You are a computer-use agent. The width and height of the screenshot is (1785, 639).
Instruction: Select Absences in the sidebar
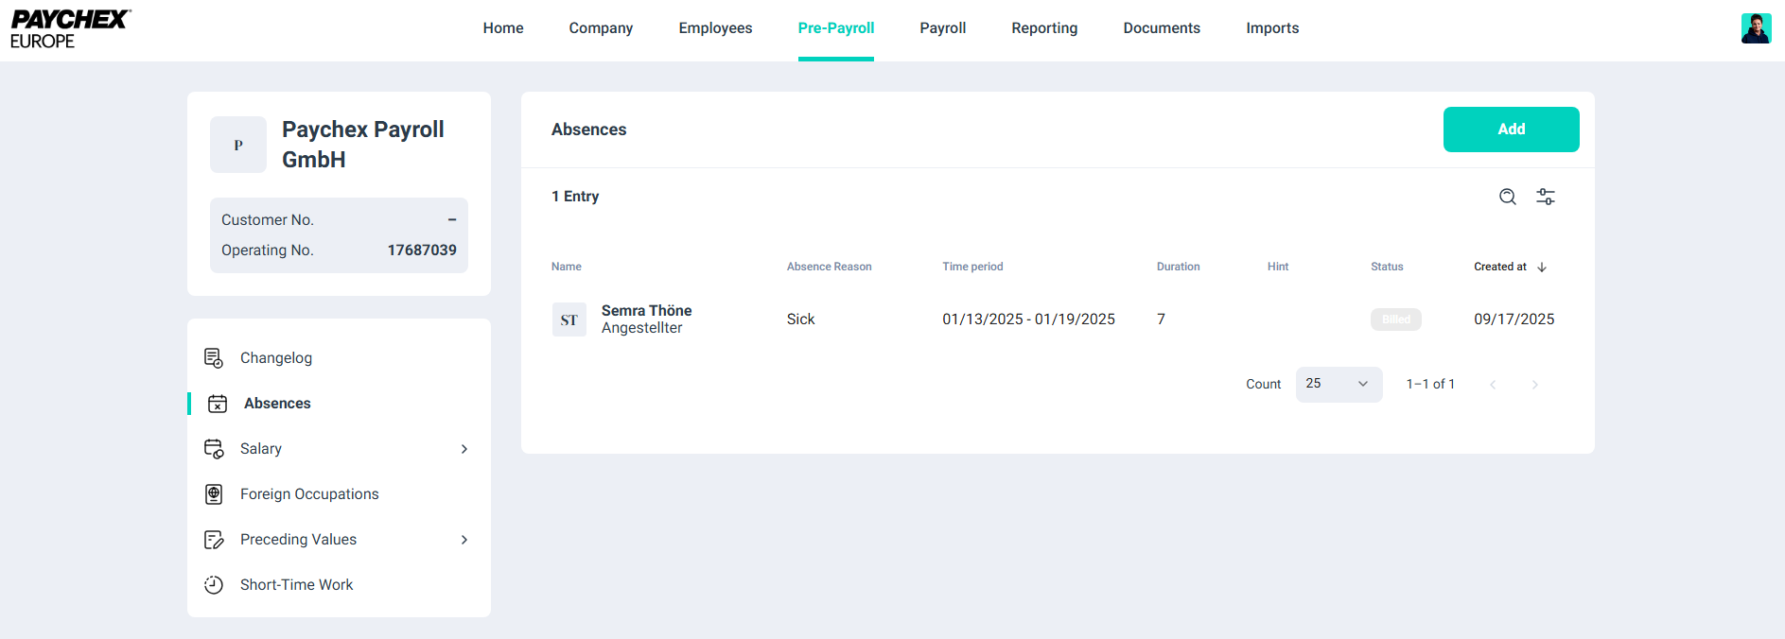tap(277, 404)
